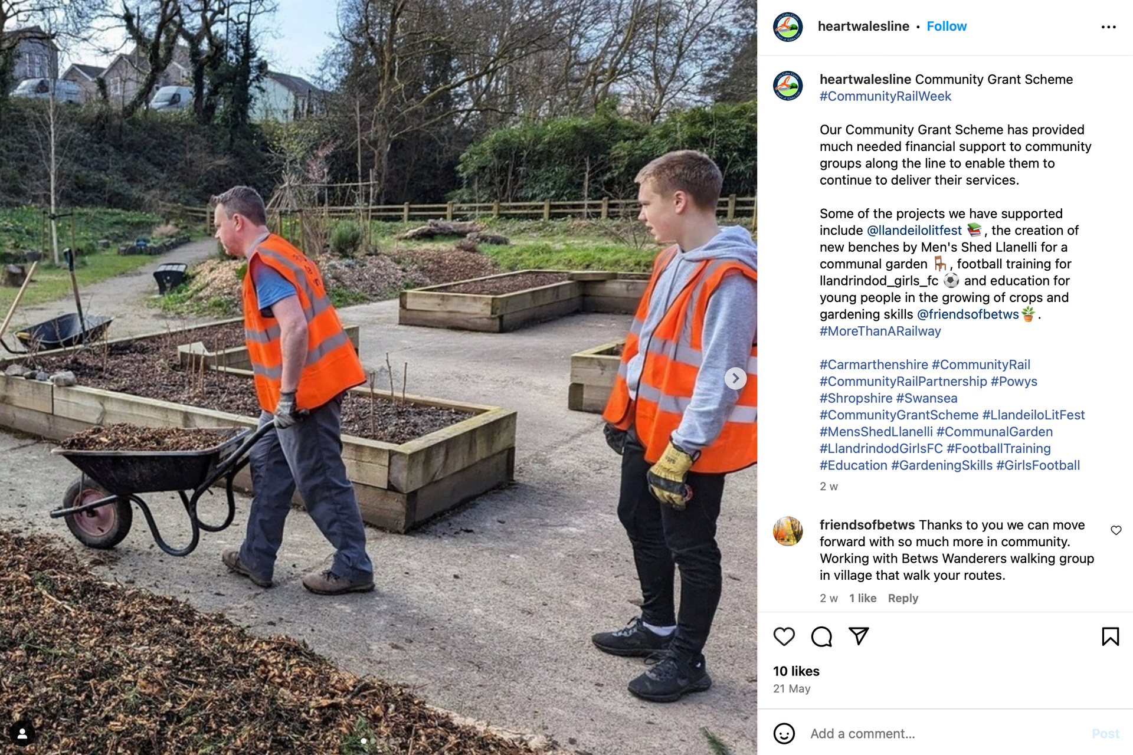Follow the heartwalesline account

click(x=947, y=27)
